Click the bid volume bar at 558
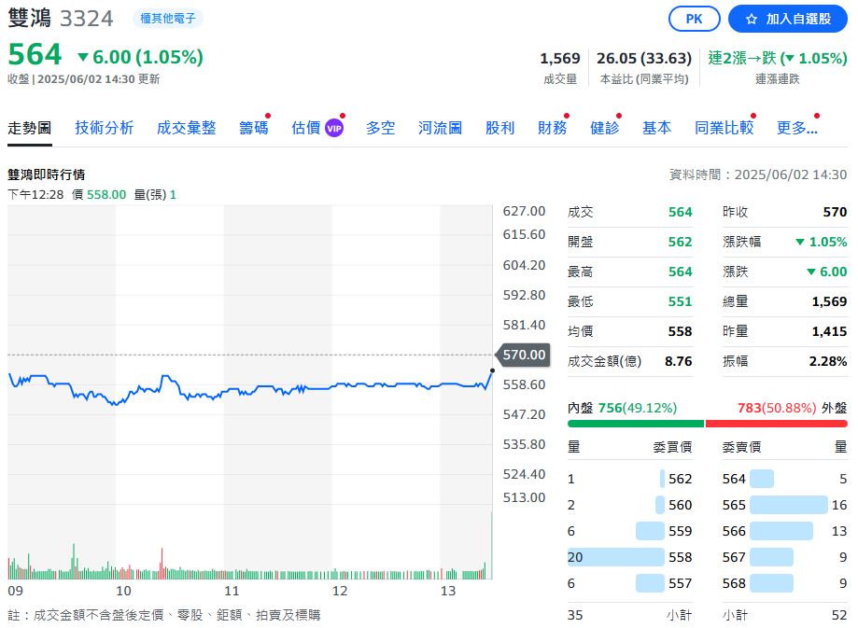Image resolution: width=858 pixels, height=628 pixels. (615, 557)
